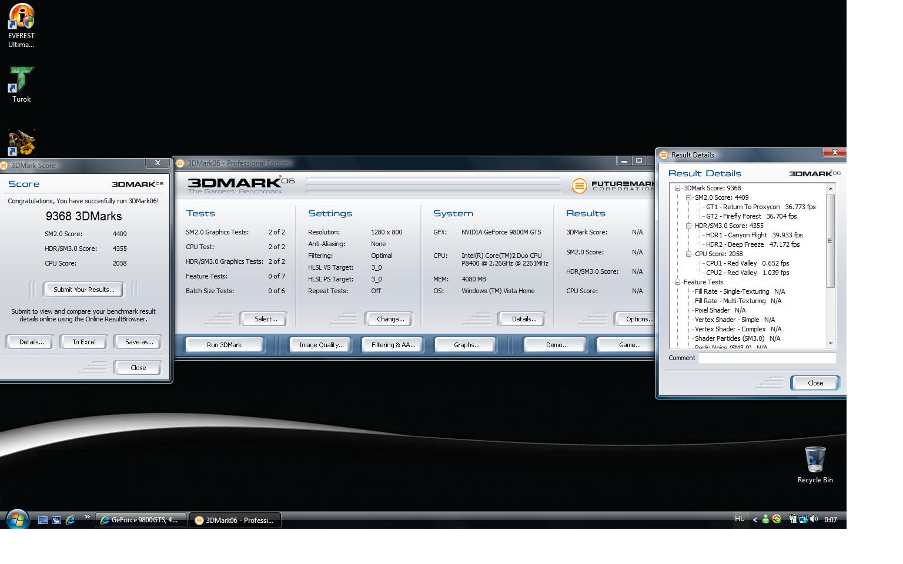Screen dimensions: 903x564
Task: Click Result Details scrollbar up arrow
Action: [x=831, y=189]
